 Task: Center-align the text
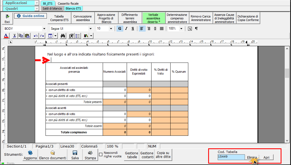155,29
